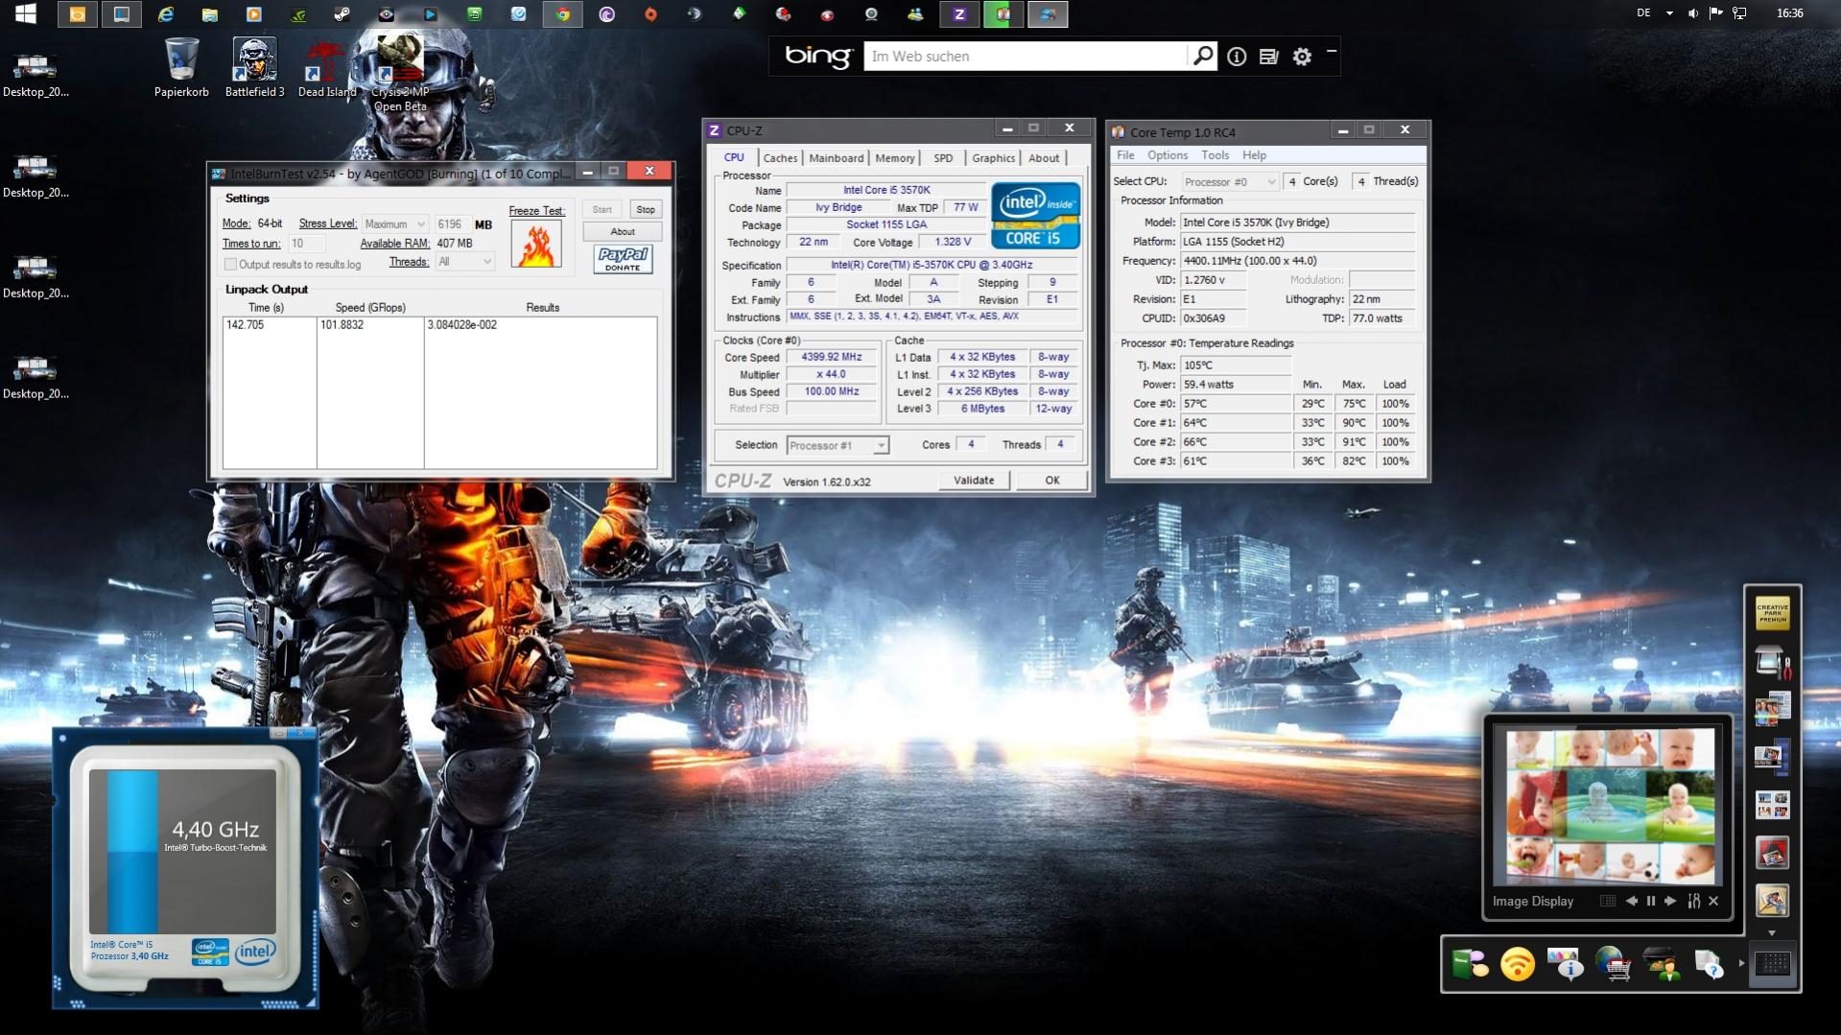Switch to the About tab in CPU-Z

click(1044, 158)
